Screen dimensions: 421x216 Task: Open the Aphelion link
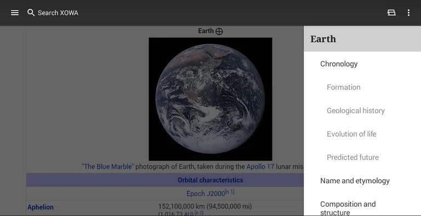pyautogui.click(x=41, y=207)
